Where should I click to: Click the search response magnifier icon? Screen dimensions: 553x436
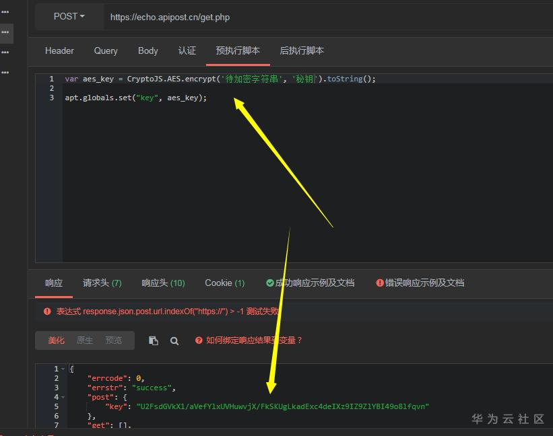(x=174, y=341)
